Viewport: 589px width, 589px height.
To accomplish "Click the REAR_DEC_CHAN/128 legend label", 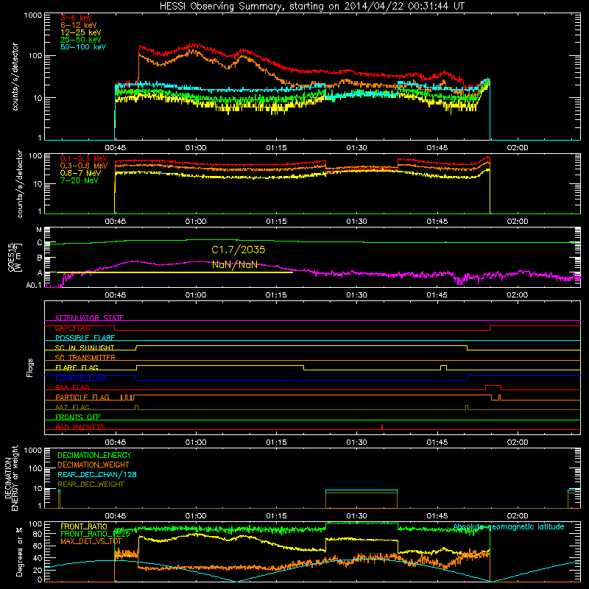I will coord(97,474).
